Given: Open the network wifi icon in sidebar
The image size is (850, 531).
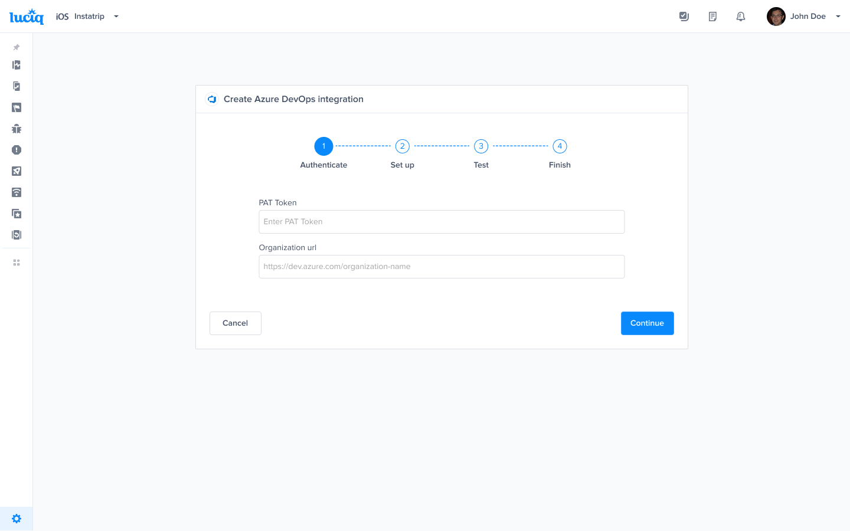Looking at the screenshot, I should [17, 192].
